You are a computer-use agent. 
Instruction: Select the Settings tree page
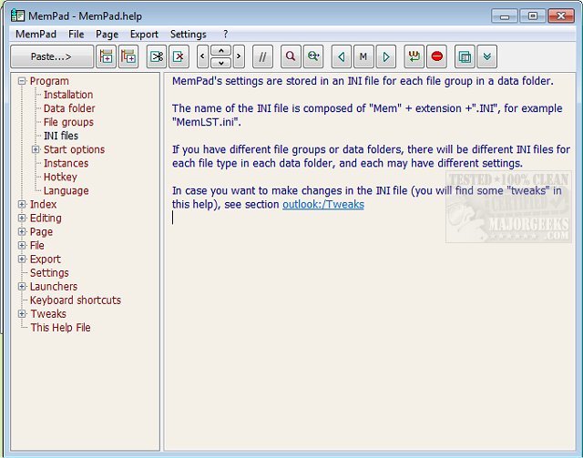(49, 273)
